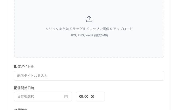Click the 日付を選択 placeholder text
This screenshot has height=110, width=179.
point(25,97)
